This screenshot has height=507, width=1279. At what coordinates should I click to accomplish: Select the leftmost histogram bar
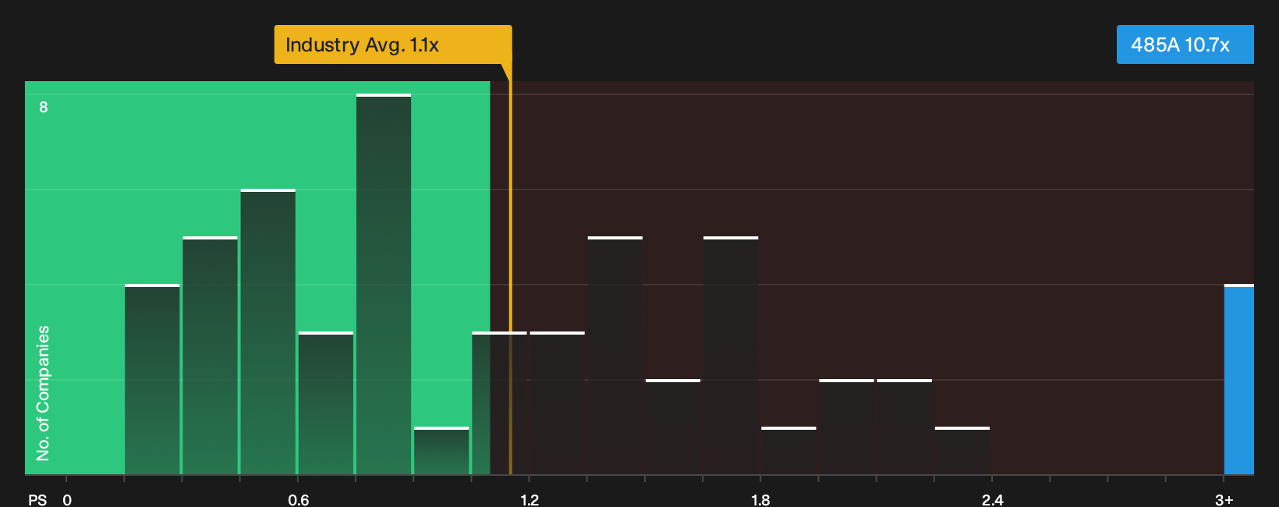click(152, 379)
